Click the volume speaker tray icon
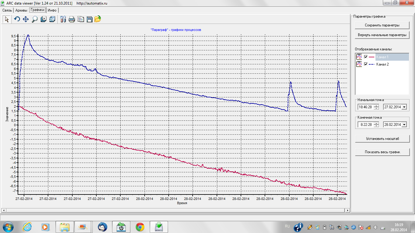415x233 pixels. 376,227
